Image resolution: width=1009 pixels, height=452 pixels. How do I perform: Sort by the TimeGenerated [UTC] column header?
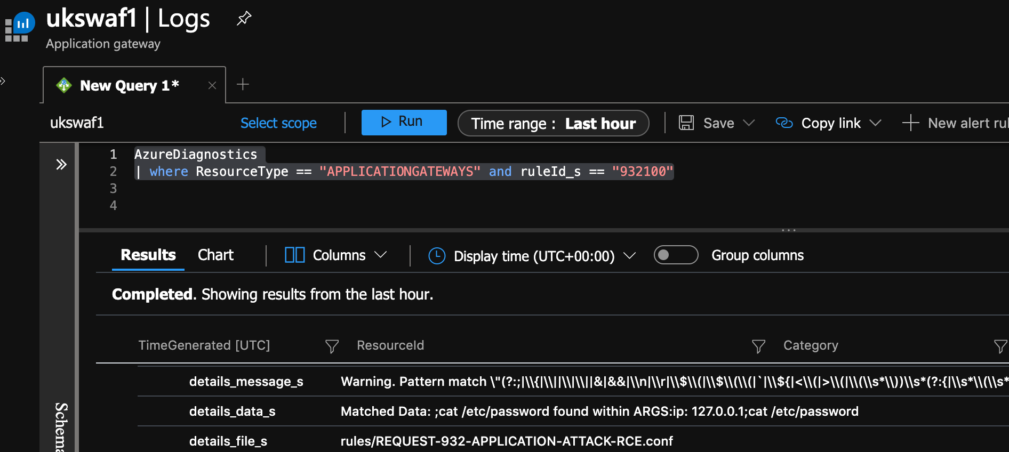pos(204,345)
